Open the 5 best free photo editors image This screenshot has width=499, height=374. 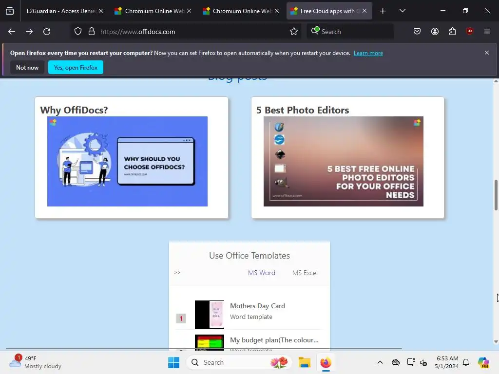(x=344, y=161)
